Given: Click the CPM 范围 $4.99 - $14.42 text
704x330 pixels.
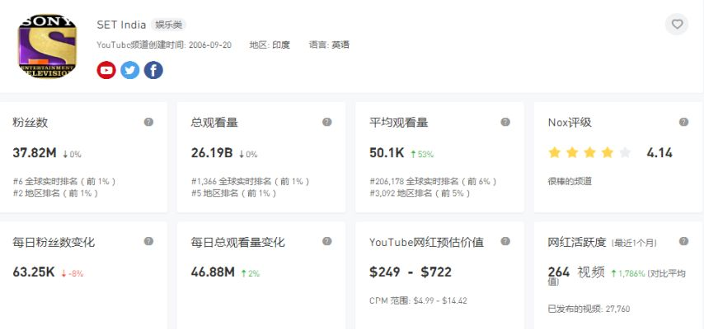Looking at the screenshot, I should click(418, 300).
